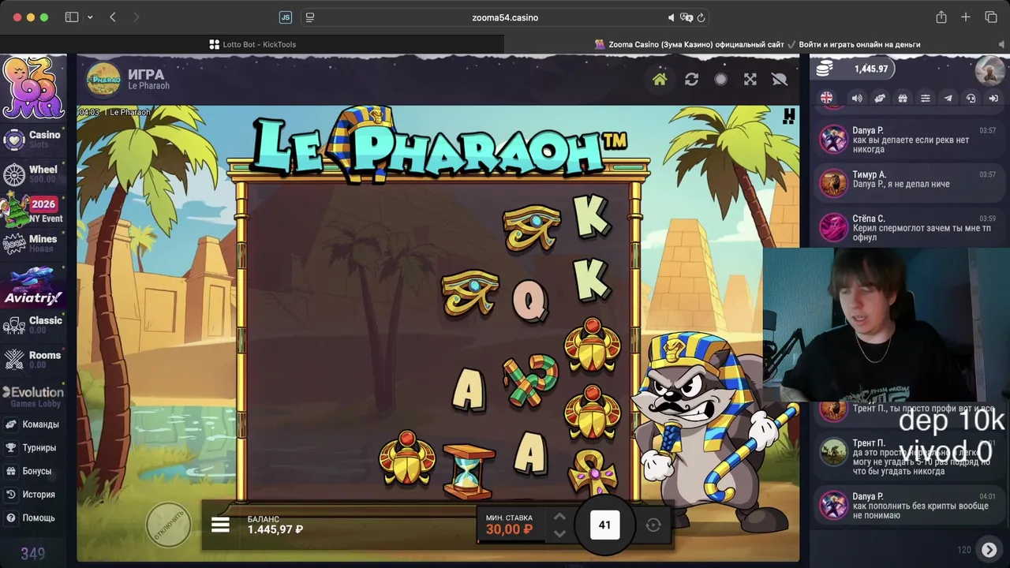Image resolution: width=1010 pixels, height=568 pixels.
Task: Go back in Safari
Action: (113, 17)
